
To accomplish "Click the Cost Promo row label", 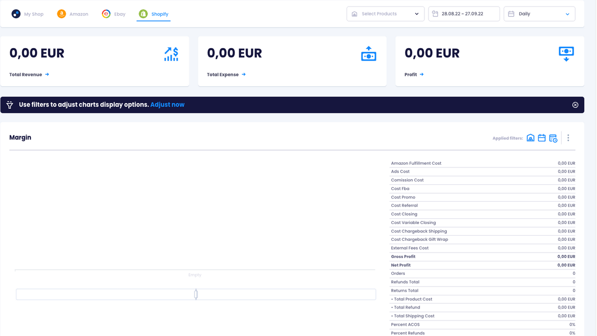I will (403, 197).
